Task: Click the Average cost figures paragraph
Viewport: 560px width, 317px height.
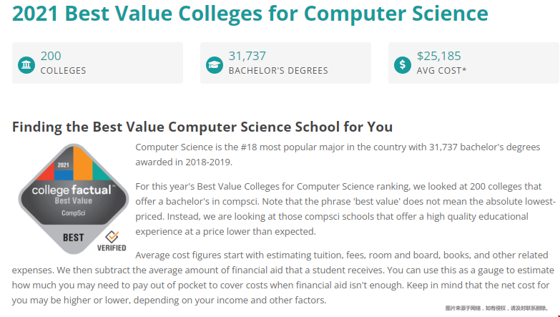Action: coord(282,278)
